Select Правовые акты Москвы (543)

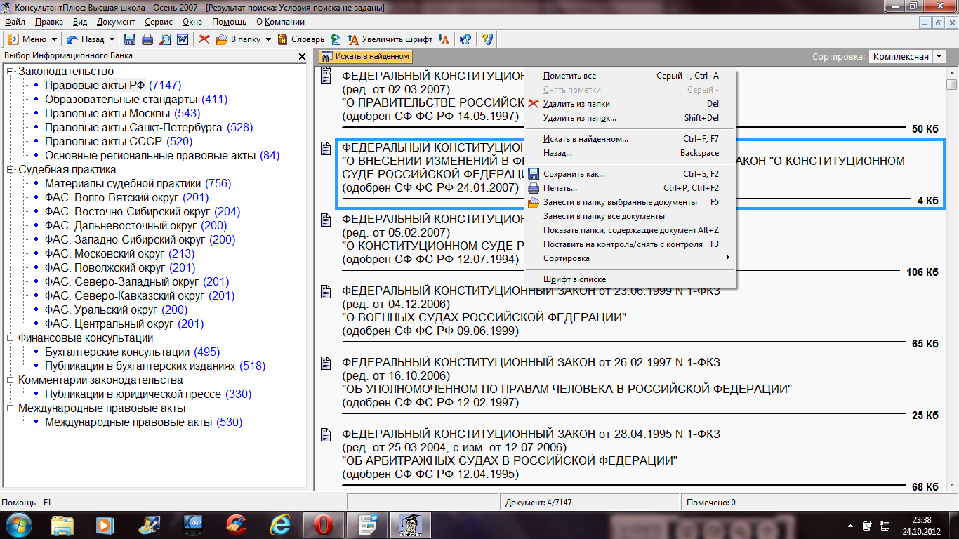pos(123,113)
